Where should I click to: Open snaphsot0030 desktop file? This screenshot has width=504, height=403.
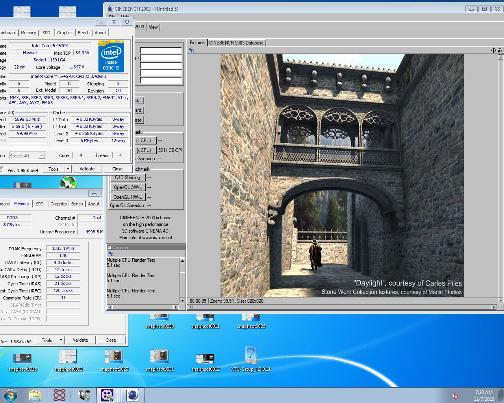tap(159, 321)
